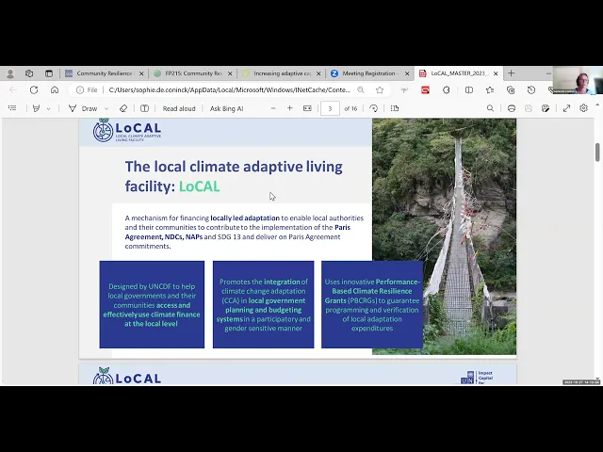The width and height of the screenshot is (603, 452).
Task: Click the slide's forest bridge photo
Action: [444, 236]
